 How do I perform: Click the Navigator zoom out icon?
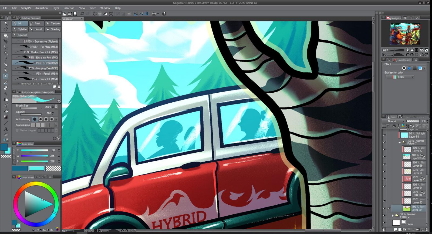pos(407,50)
